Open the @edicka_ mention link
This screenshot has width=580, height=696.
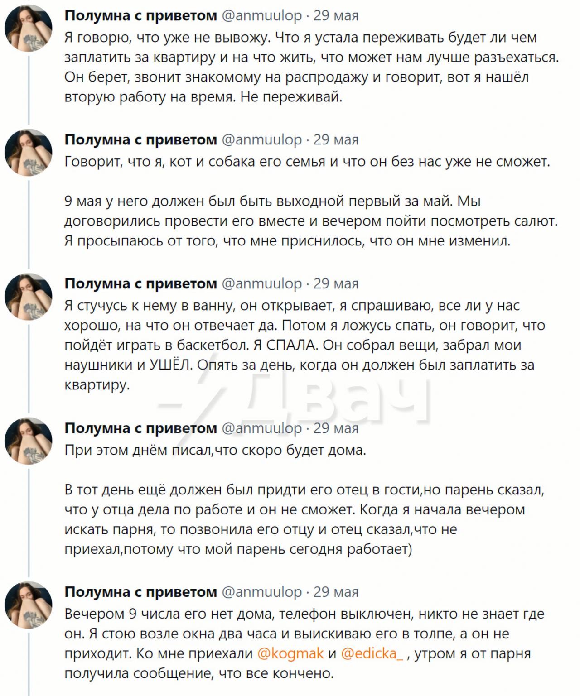click(x=372, y=653)
